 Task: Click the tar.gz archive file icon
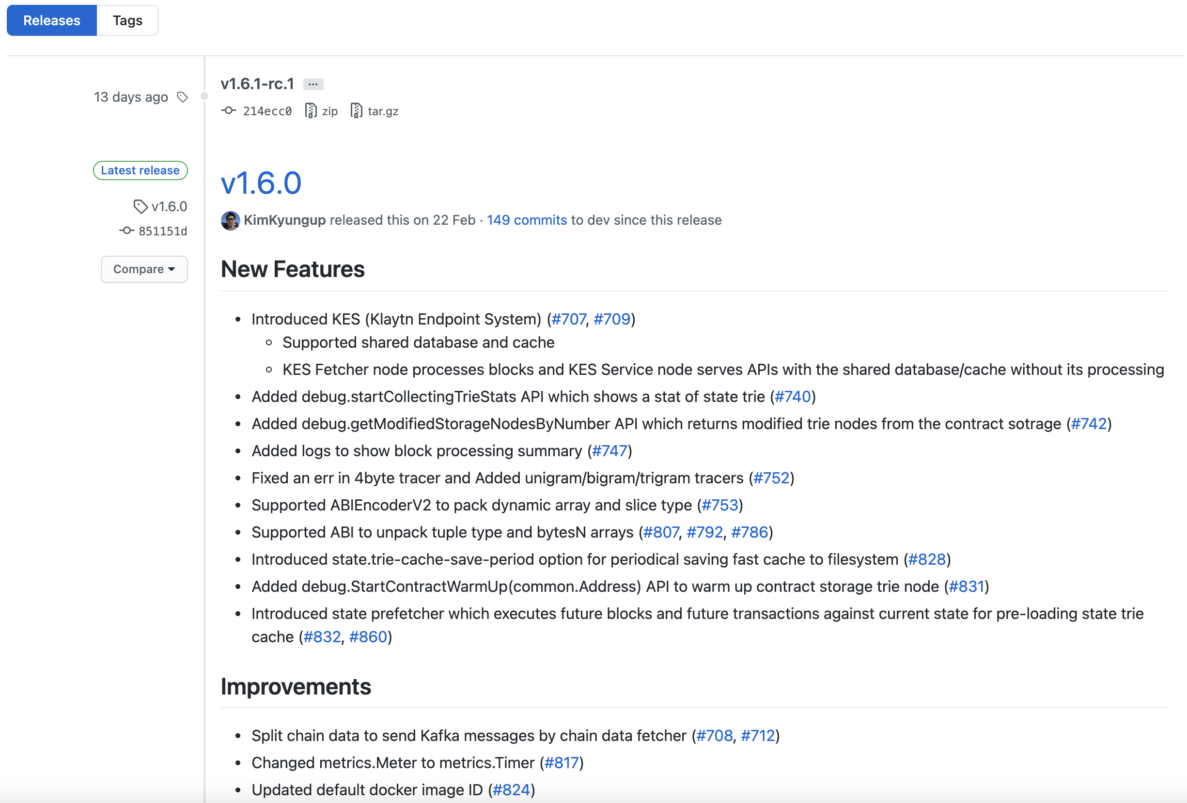pyautogui.click(x=357, y=110)
